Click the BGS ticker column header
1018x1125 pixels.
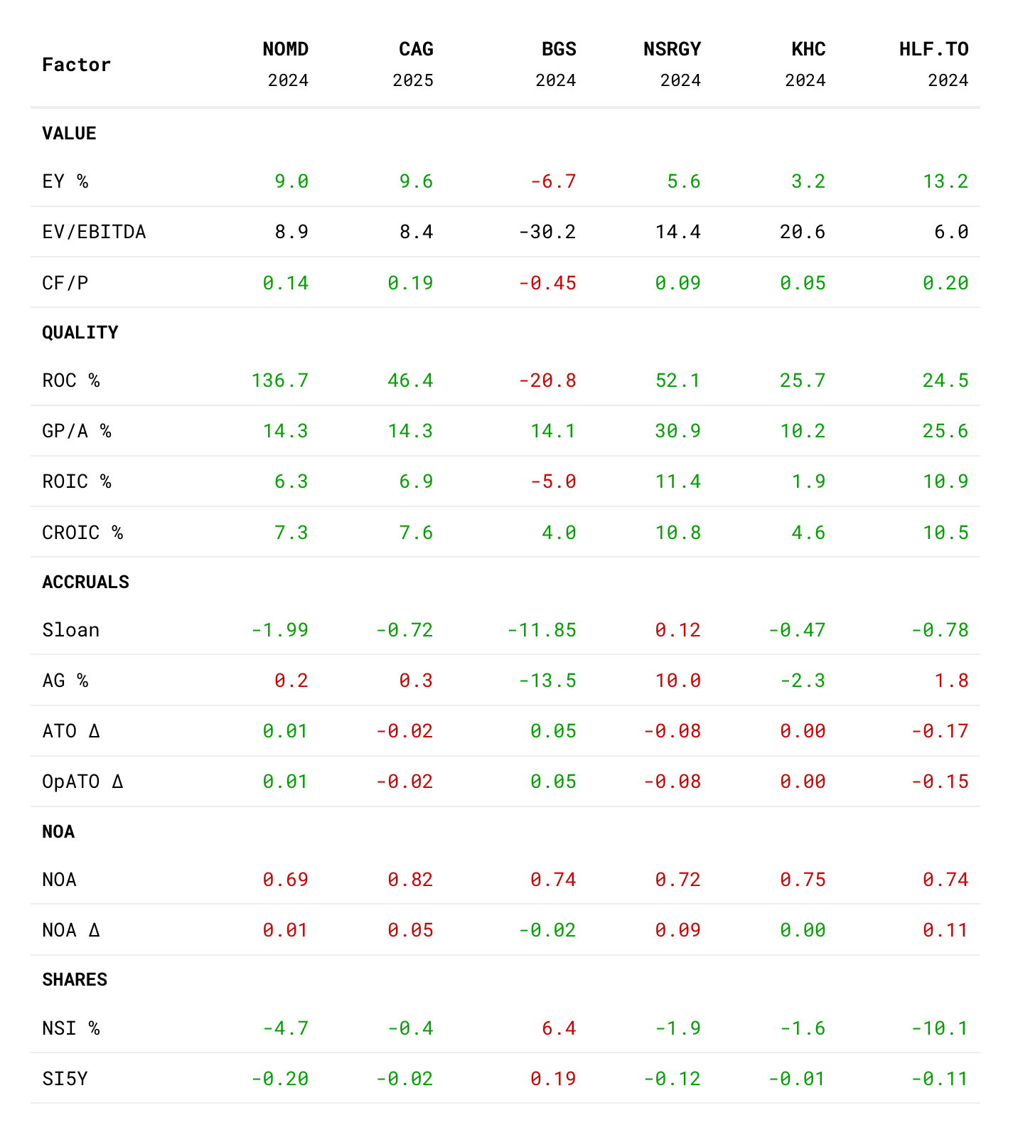pos(559,49)
